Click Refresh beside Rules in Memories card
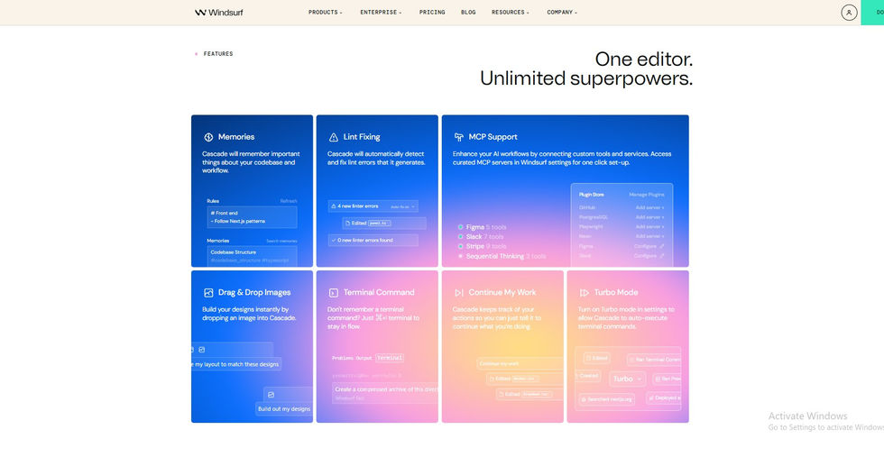884x457 pixels. click(x=288, y=201)
